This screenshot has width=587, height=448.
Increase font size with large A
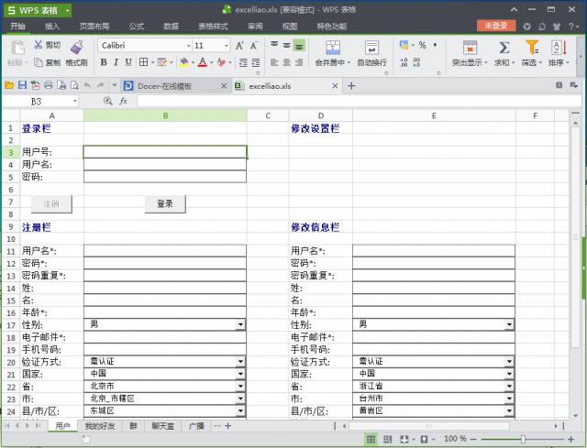(239, 46)
